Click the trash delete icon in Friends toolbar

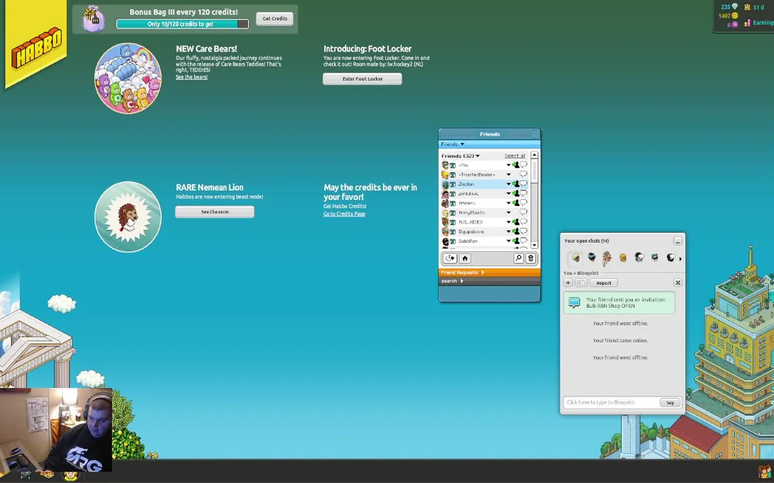coord(530,258)
